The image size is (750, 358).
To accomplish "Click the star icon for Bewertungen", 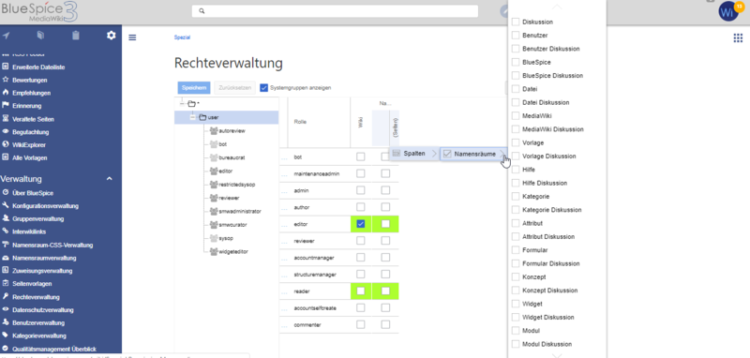I will tap(6, 80).
